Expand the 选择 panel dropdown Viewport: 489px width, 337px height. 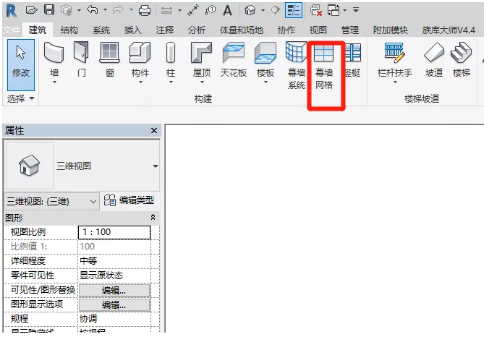coord(21,99)
